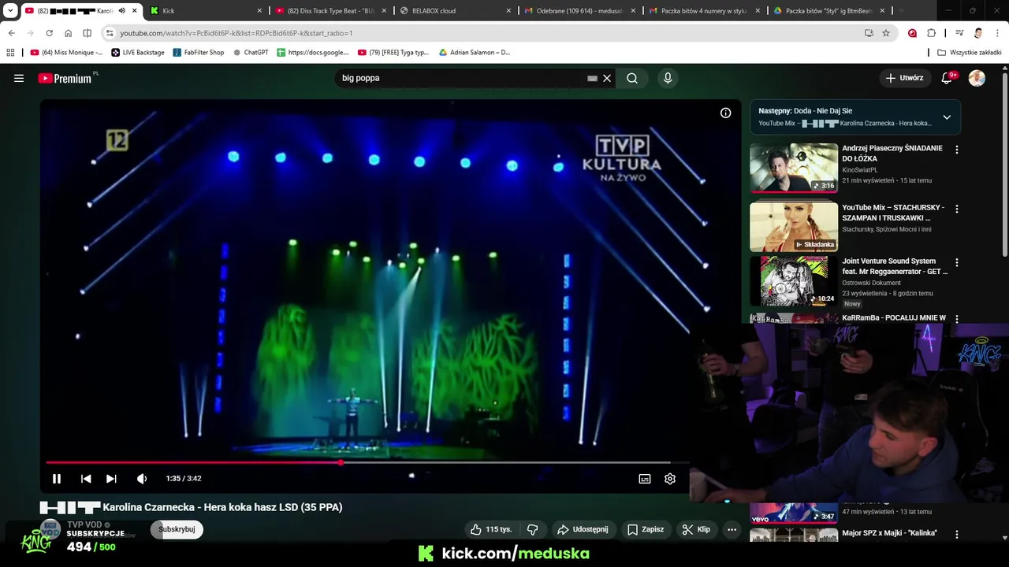The image size is (1009, 567).
Task: Open the account avatar menu
Action: 977,78
